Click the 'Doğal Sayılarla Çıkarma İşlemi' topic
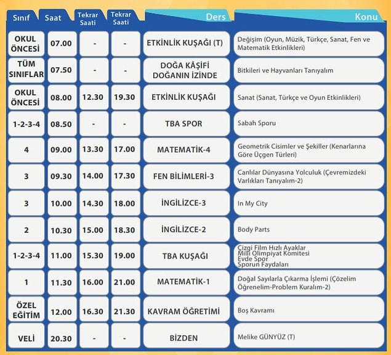The width and height of the screenshot is (391, 355). click(x=308, y=283)
